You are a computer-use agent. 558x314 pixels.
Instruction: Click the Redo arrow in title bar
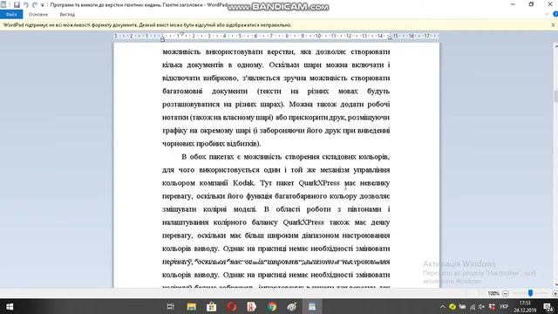35,4
